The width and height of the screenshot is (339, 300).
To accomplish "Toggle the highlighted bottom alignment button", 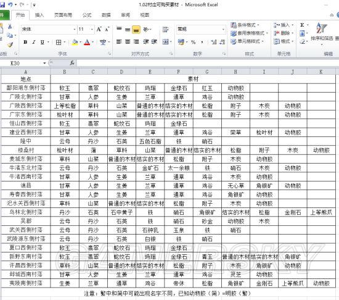I will coord(136,30).
